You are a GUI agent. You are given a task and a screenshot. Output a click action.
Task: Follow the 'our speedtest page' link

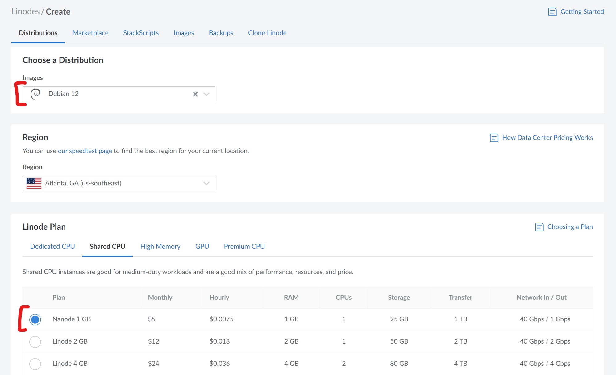[85, 151]
